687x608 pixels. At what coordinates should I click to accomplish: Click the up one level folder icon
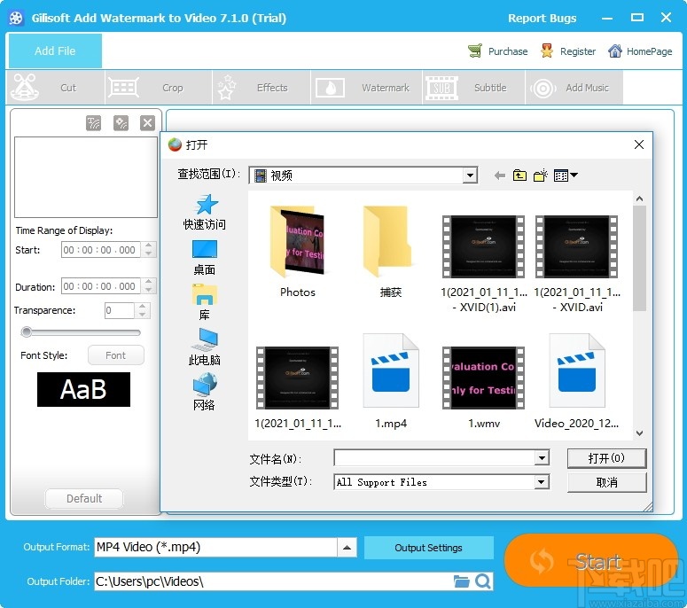pos(519,175)
